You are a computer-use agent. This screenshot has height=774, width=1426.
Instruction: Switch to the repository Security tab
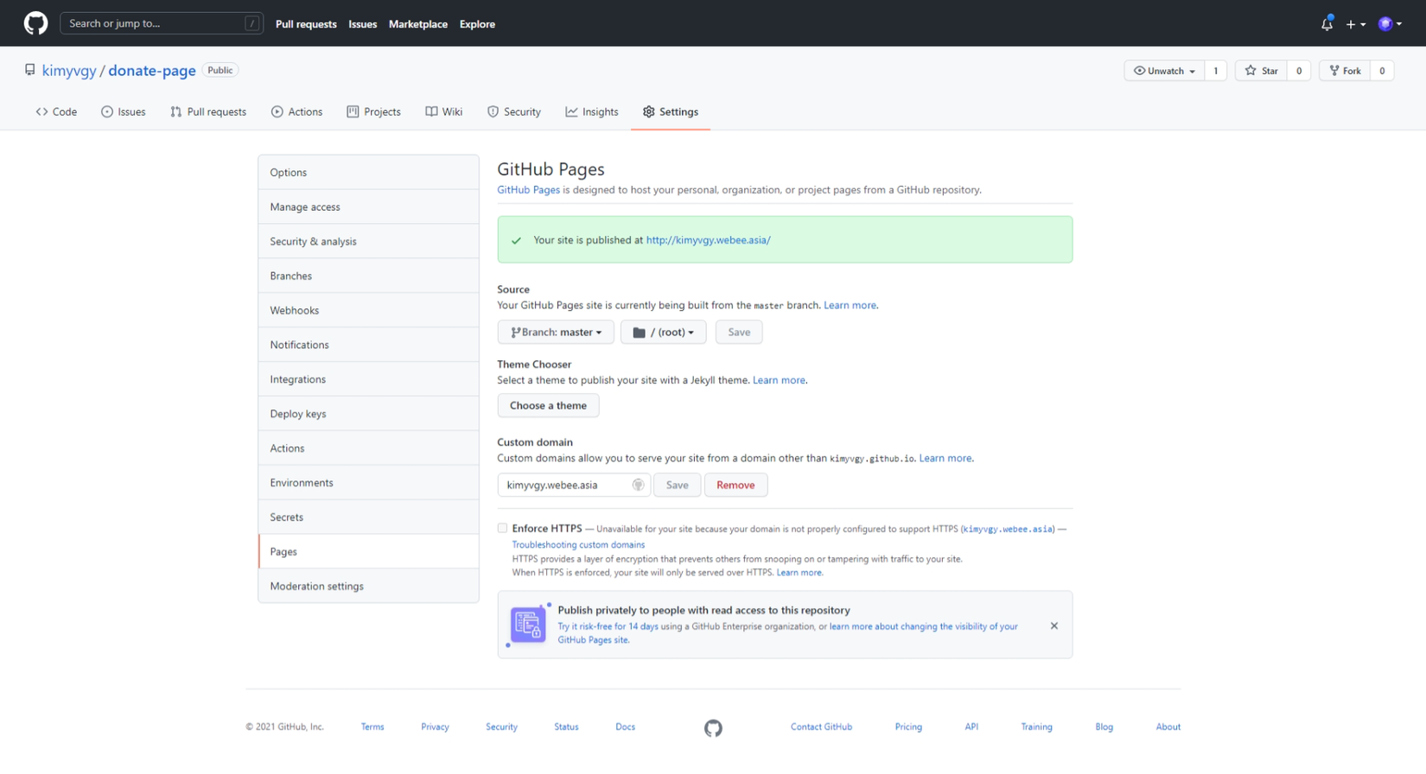(513, 111)
